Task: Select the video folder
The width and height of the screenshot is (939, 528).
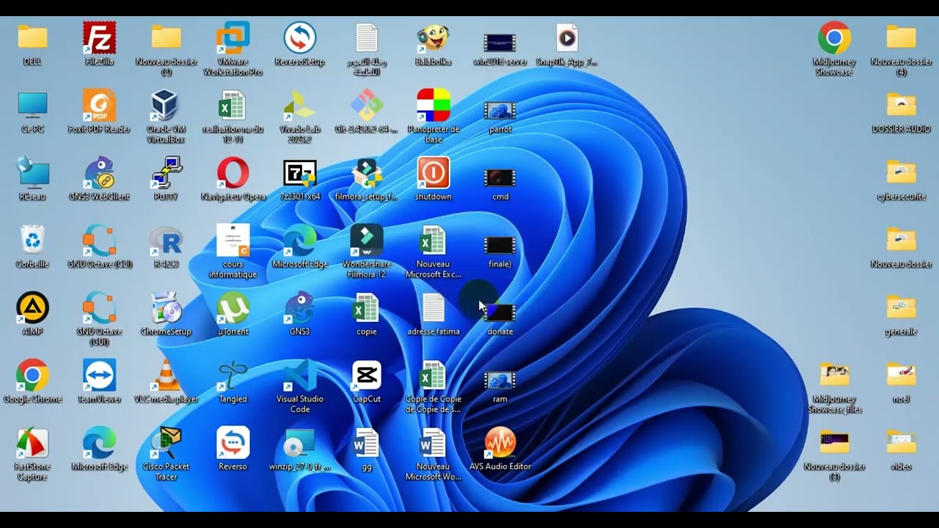Action: pyautogui.click(x=901, y=443)
